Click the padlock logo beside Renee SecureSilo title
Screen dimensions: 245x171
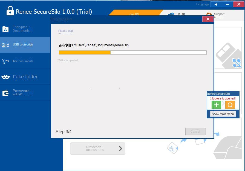[10, 11]
